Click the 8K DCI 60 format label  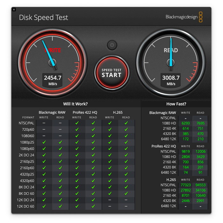click(26, 193)
